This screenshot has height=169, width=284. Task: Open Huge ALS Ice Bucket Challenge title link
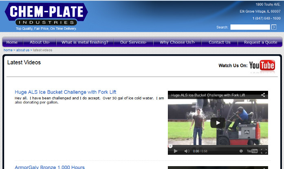click(66, 92)
